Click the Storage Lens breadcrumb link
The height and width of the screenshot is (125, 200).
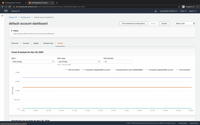pyautogui.click(x=26, y=17)
